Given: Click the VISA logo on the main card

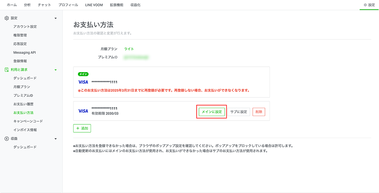Looking at the screenshot, I should point(83,82).
